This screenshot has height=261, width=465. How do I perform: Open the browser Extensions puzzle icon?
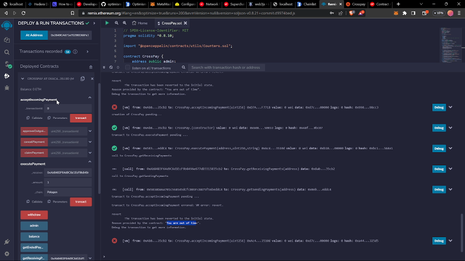click(x=405, y=13)
